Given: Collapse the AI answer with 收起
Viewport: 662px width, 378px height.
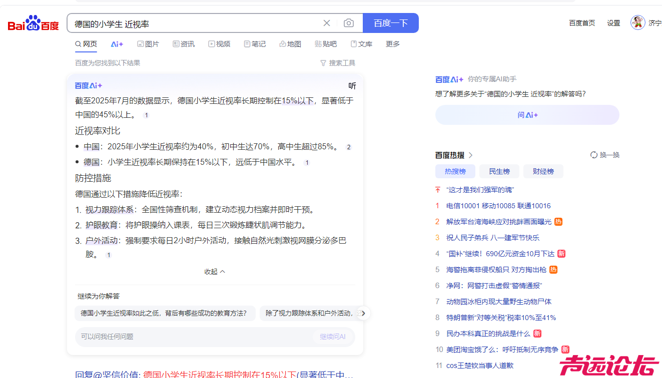Looking at the screenshot, I should pyautogui.click(x=215, y=272).
